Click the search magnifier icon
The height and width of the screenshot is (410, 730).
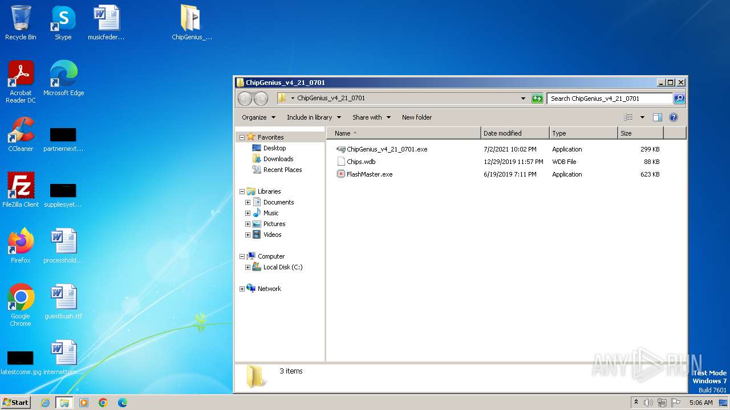pos(679,99)
